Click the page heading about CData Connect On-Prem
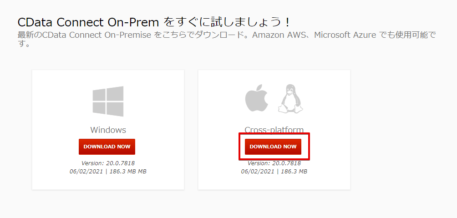This screenshot has width=457, height=218. 154,22
